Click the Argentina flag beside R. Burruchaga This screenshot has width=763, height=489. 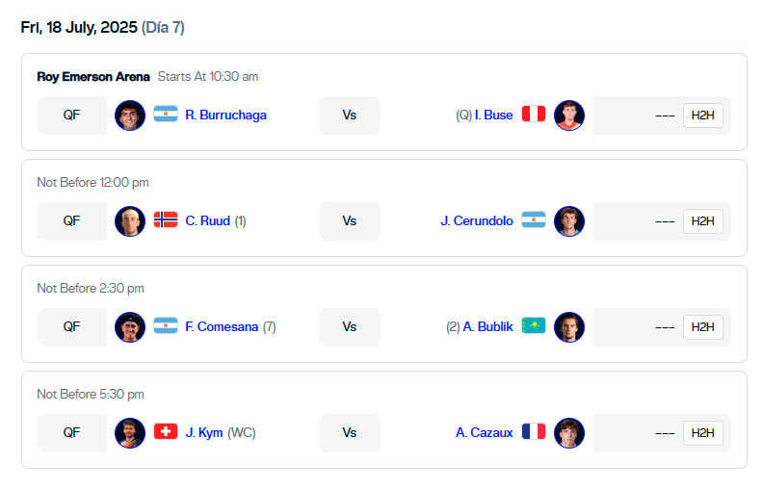click(x=166, y=114)
